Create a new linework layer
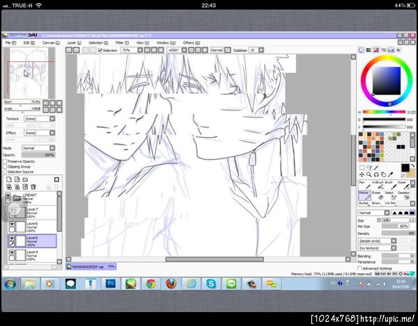 17,179
